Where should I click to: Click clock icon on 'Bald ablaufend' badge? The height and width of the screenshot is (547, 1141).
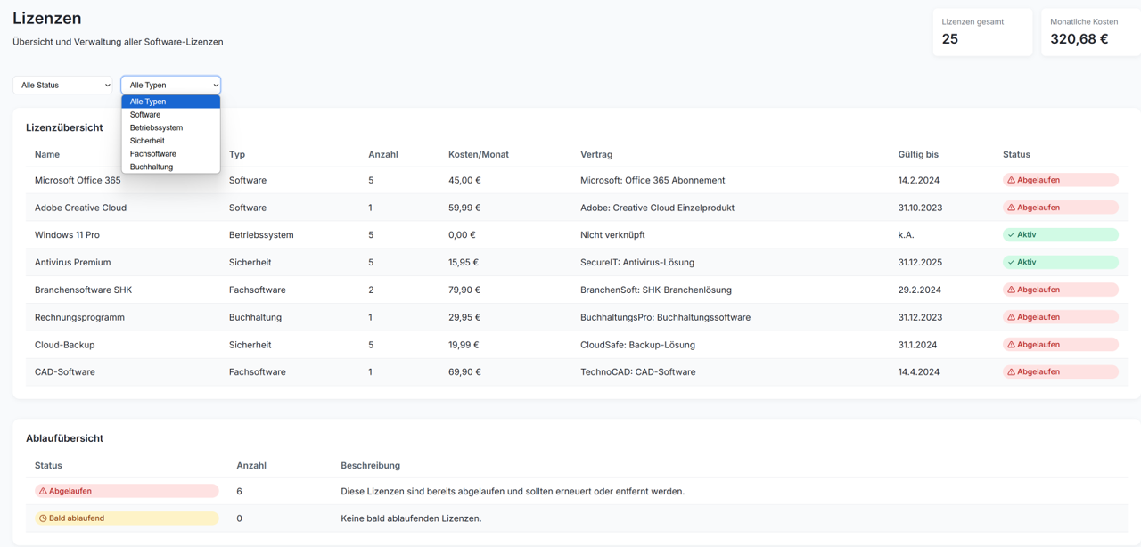click(x=43, y=518)
